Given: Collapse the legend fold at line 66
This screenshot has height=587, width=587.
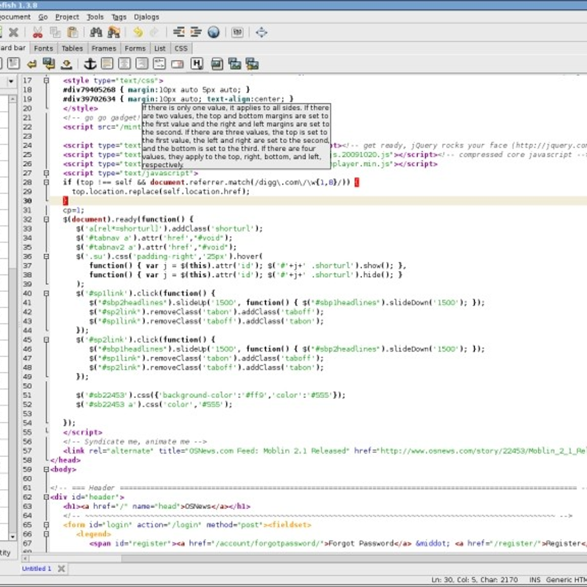Looking at the screenshot, I should pos(46,534).
